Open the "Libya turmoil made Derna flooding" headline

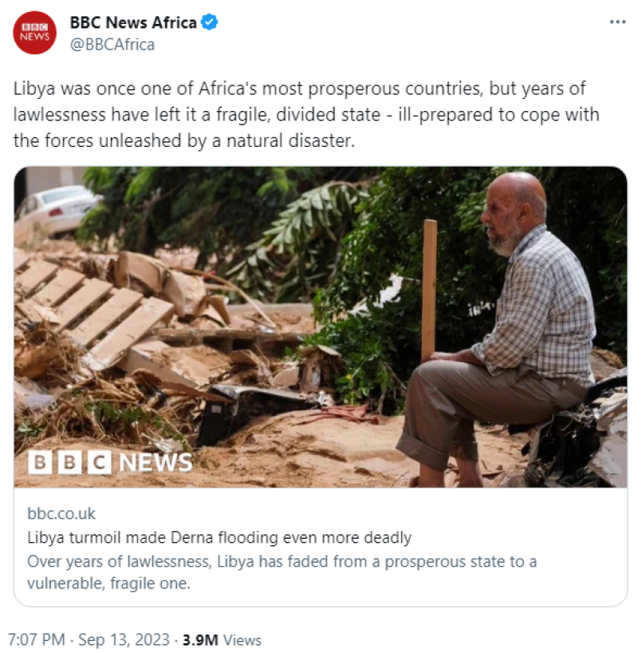[219, 537]
